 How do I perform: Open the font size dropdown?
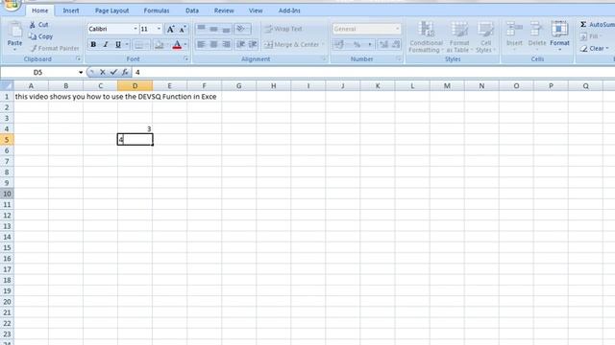(x=159, y=29)
